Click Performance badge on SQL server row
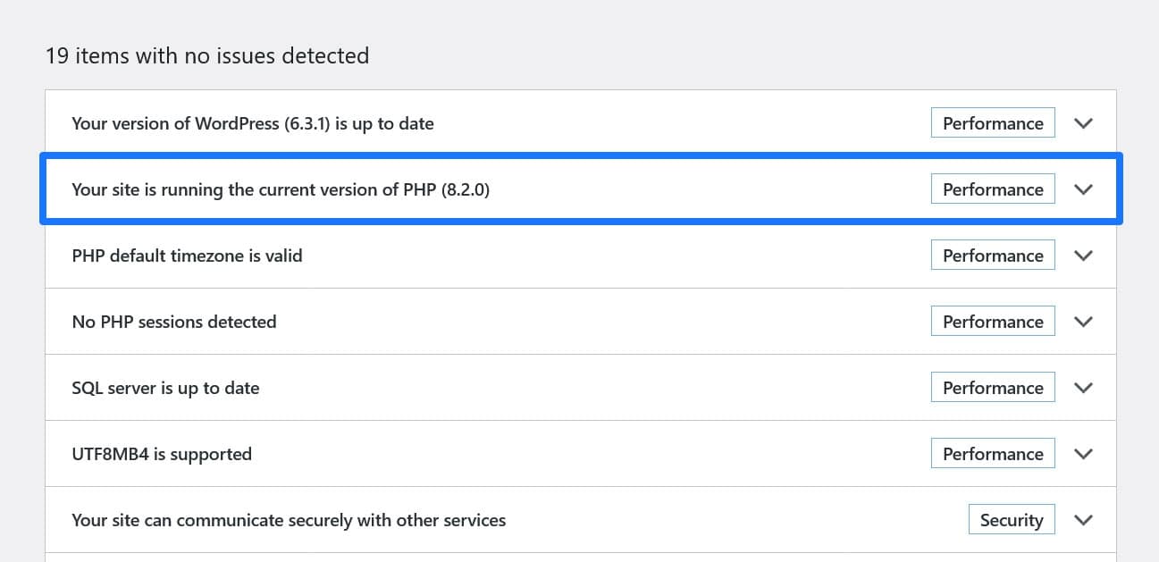Image resolution: width=1159 pixels, height=562 pixels. (x=993, y=388)
